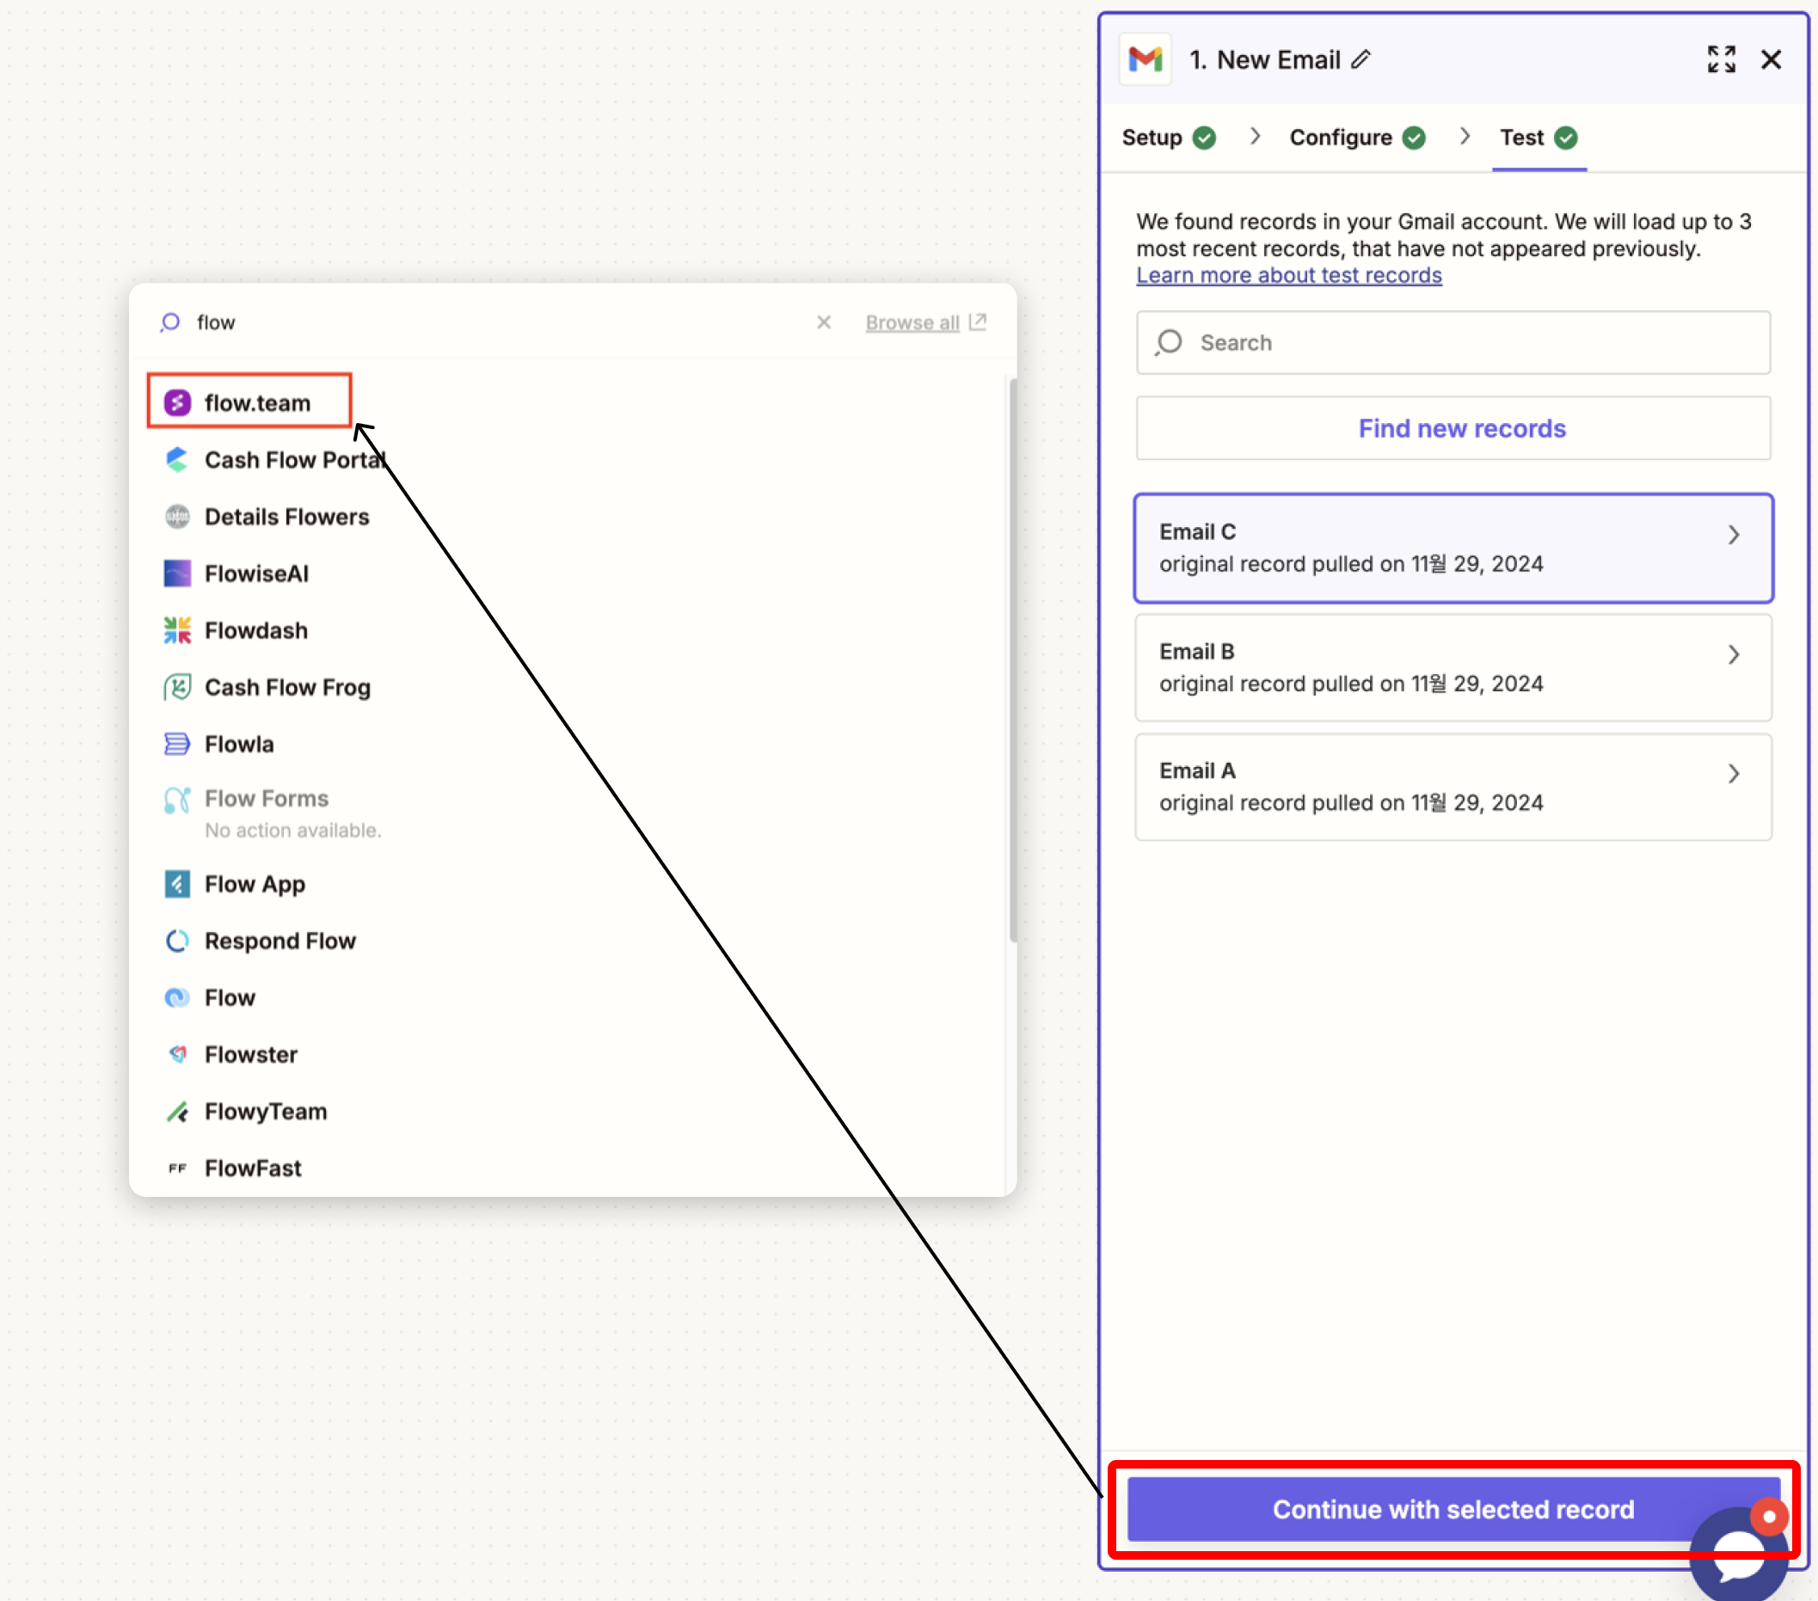Screen dimensions: 1818x1601
Task: Select FlowyTeam from the list
Action: tap(266, 1112)
